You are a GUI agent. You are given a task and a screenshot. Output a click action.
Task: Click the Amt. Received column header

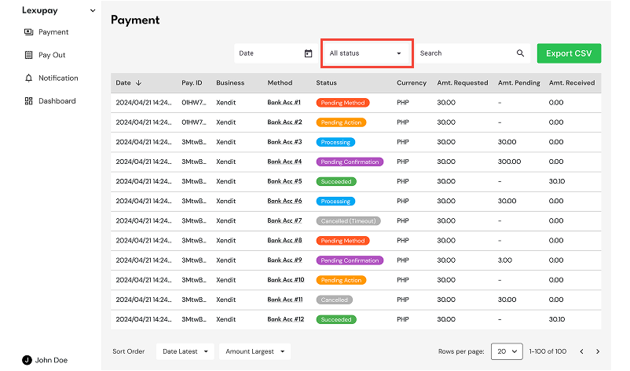pyautogui.click(x=572, y=83)
